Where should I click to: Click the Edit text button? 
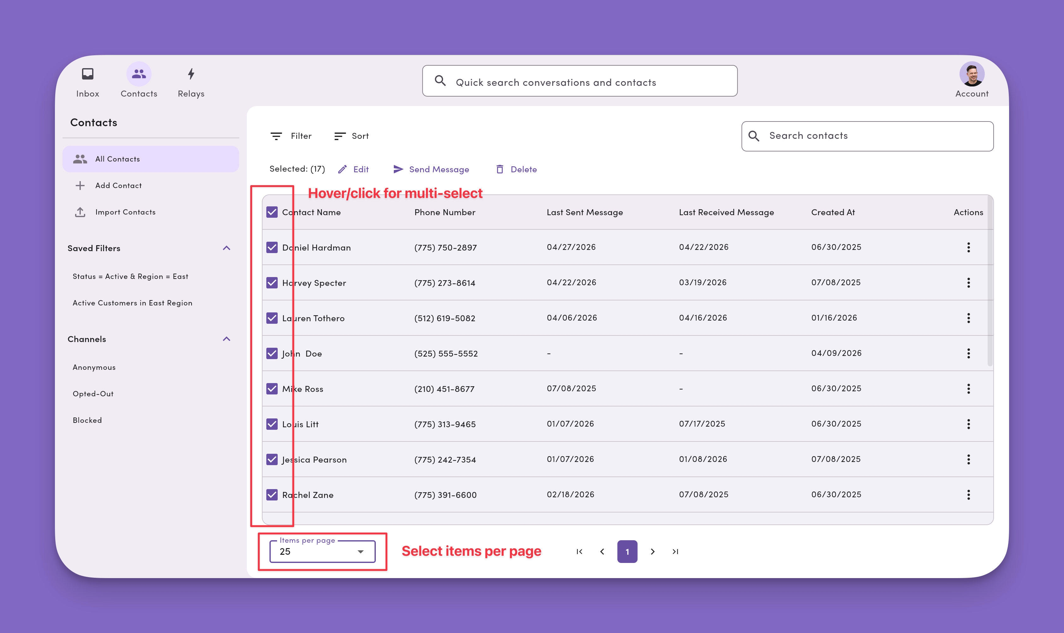pyautogui.click(x=361, y=169)
